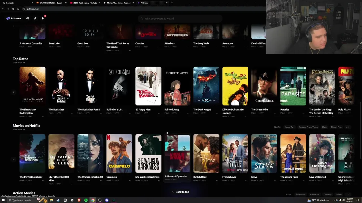Screen dimensions: 362x203
Task: Select the Hulu provider filter
Action: click(x=324, y=127)
